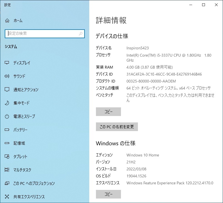Minimize the Settings window
This screenshot has width=223, height=203.
tap(191, 5)
